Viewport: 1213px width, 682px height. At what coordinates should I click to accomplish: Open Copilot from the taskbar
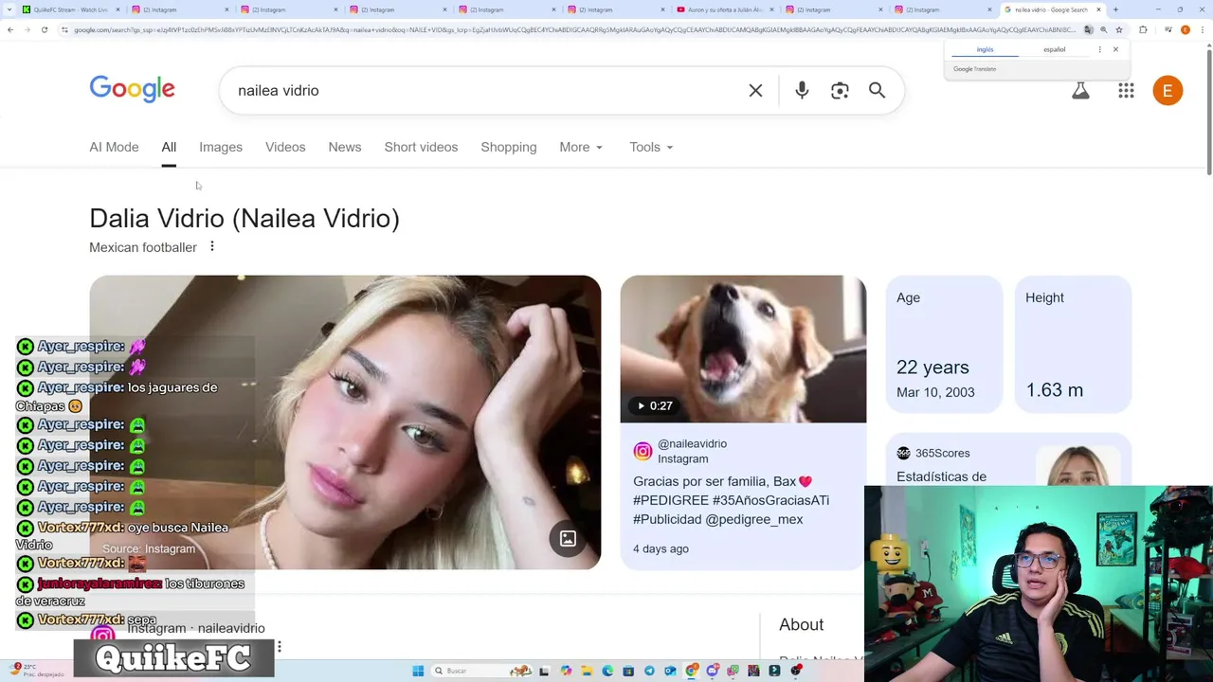click(566, 671)
